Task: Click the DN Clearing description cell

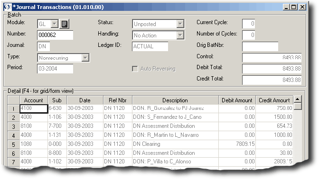Action: [x=175, y=144]
